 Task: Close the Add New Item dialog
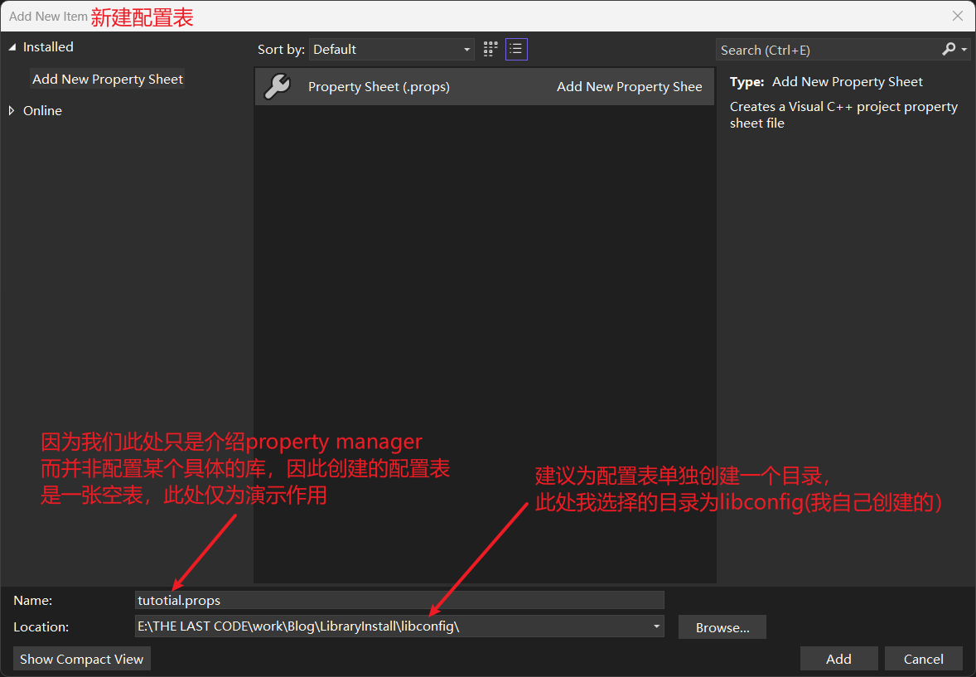tap(957, 17)
